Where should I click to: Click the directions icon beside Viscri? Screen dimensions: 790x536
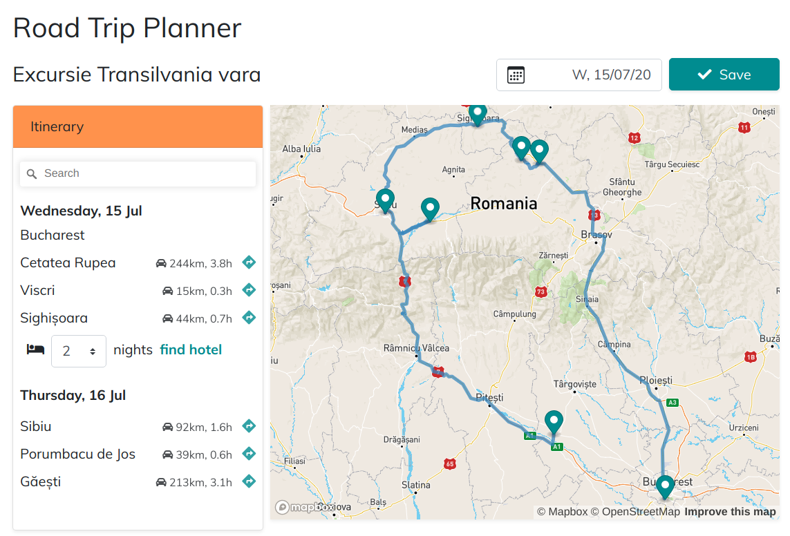pyautogui.click(x=249, y=289)
